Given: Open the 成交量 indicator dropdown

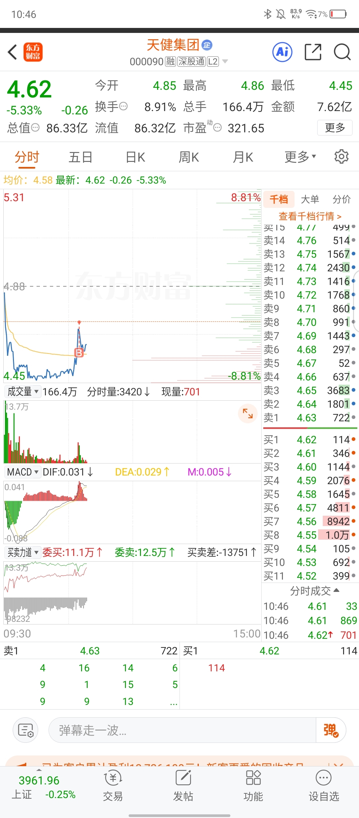Looking at the screenshot, I should [x=23, y=391].
